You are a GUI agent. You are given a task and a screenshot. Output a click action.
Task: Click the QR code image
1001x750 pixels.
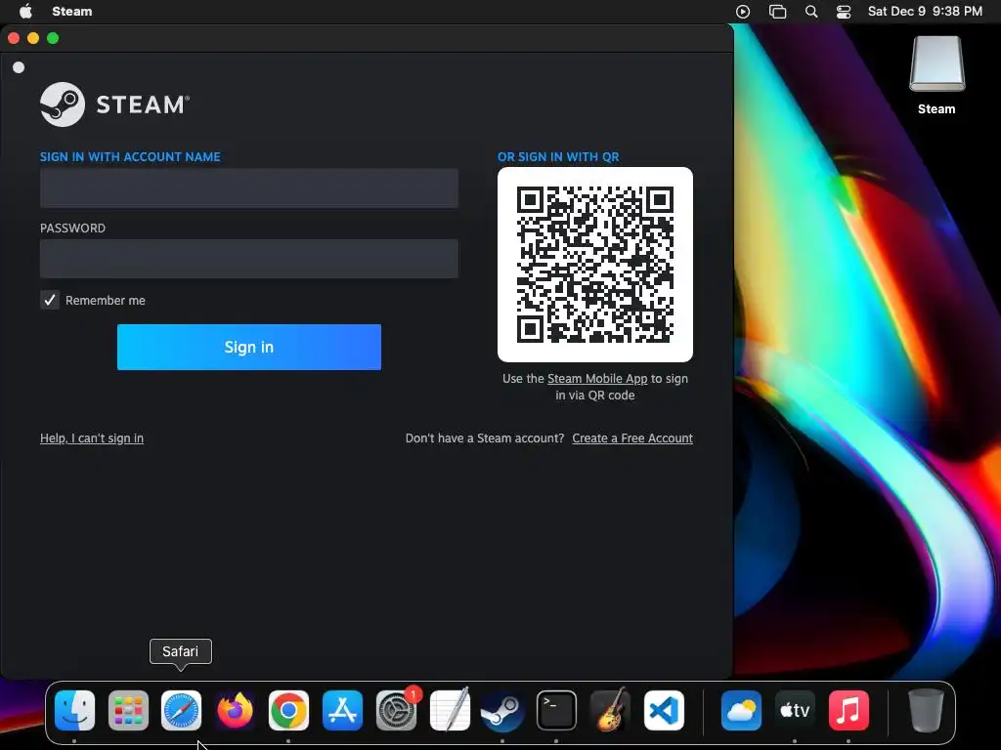click(595, 265)
